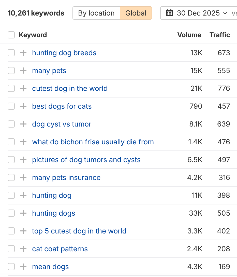Image resolution: width=237 pixels, height=277 pixels.
Task: Click the plus icon beside "hunting dog breeds"
Action: [x=23, y=53]
